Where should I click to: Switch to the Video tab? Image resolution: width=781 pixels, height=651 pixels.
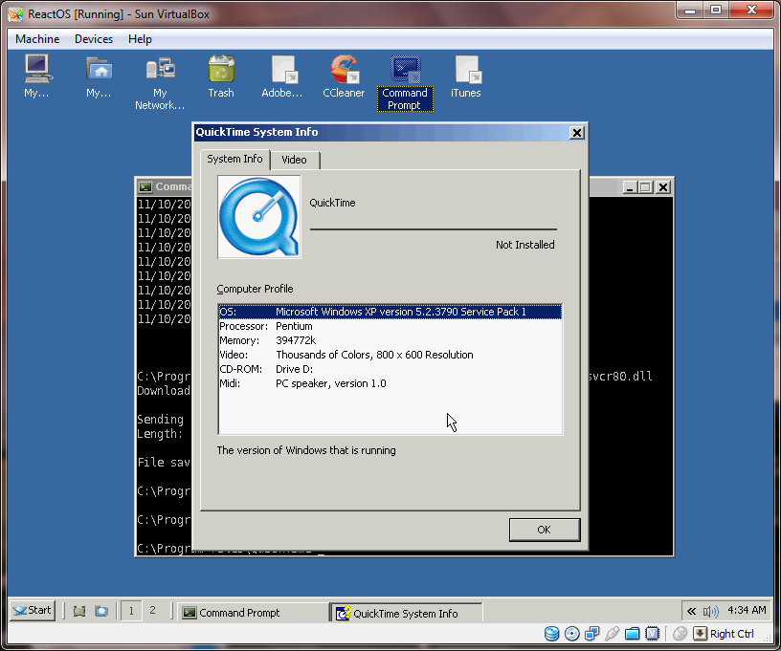(x=295, y=160)
